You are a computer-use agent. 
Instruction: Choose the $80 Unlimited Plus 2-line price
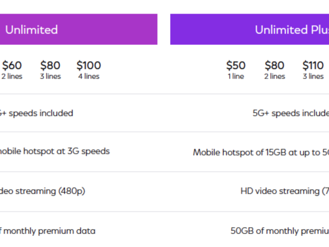click(274, 66)
